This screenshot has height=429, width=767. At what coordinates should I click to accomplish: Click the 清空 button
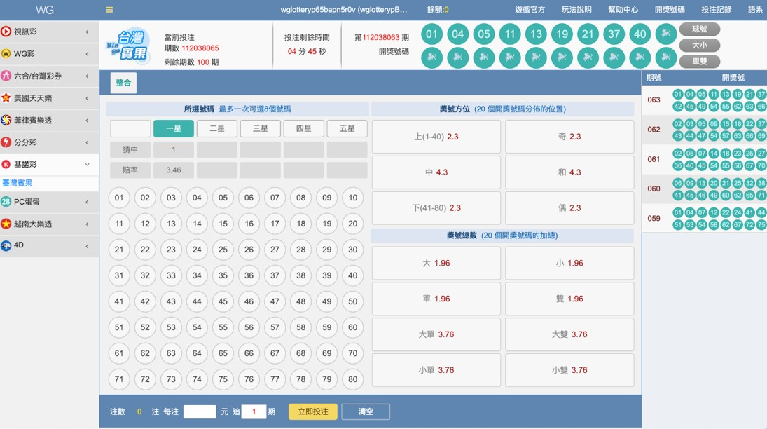366,411
